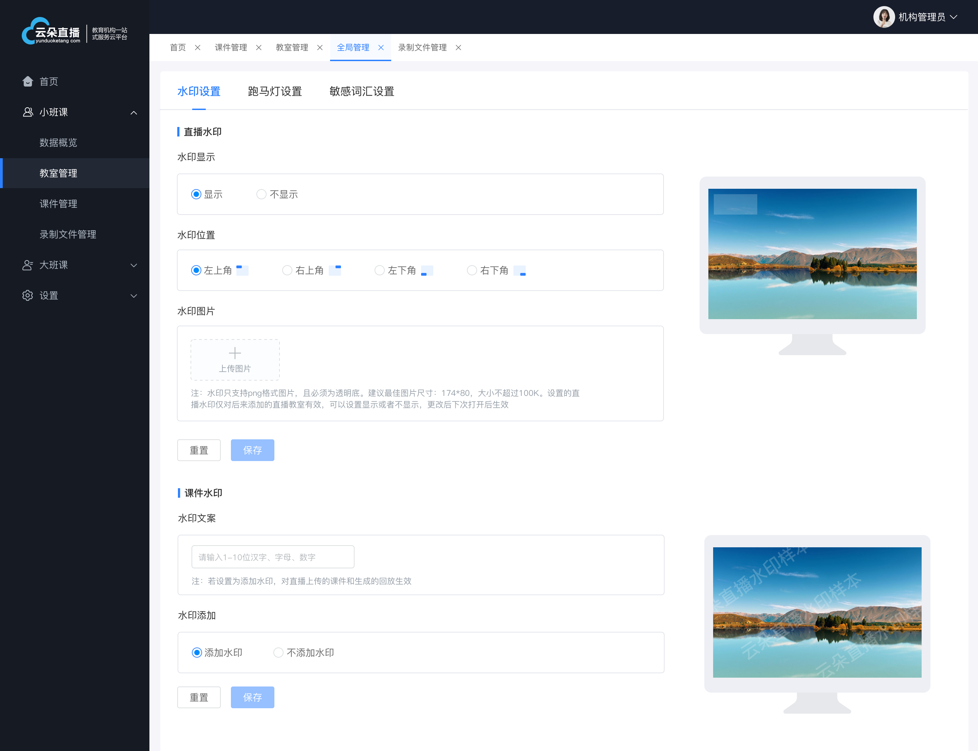The height and width of the screenshot is (751, 978).
Task: Click the 课件管理 sidebar icon
Action: point(58,203)
